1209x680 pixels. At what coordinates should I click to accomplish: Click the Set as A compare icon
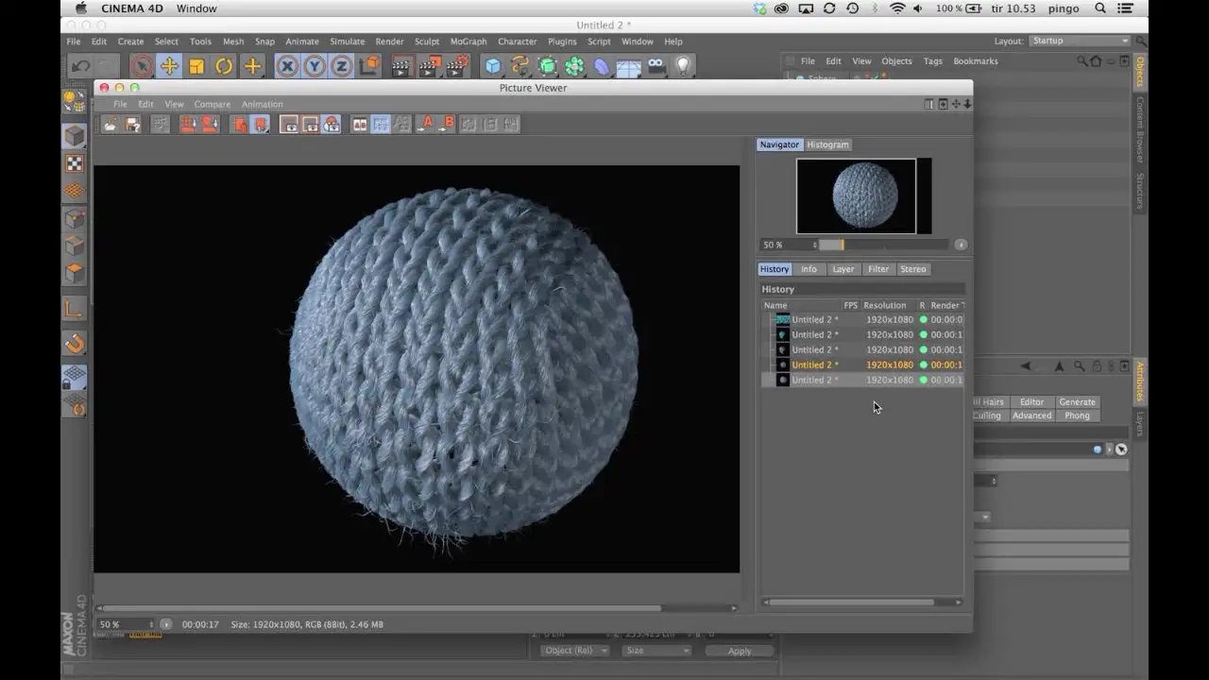pyautogui.click(x=425, y=124)
